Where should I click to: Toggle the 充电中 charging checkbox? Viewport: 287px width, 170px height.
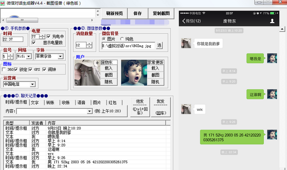coord(49,37)
